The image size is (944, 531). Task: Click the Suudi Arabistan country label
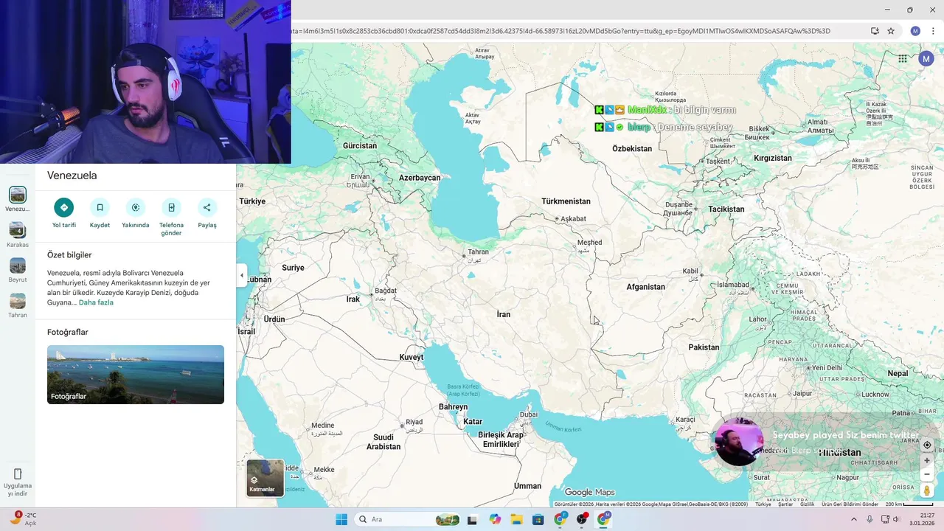point(383,442)
